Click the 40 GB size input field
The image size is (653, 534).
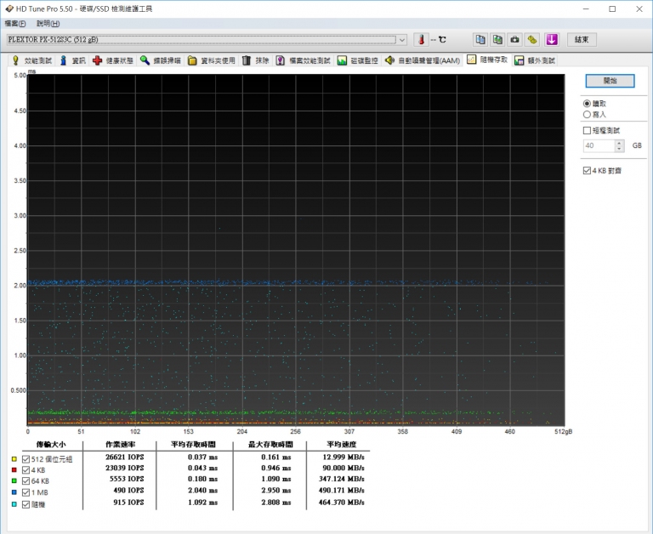click(x=599, y=145)
